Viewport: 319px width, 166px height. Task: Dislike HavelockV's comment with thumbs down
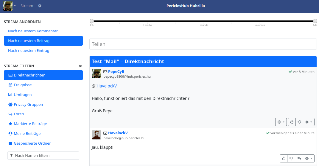coord(291,158)
